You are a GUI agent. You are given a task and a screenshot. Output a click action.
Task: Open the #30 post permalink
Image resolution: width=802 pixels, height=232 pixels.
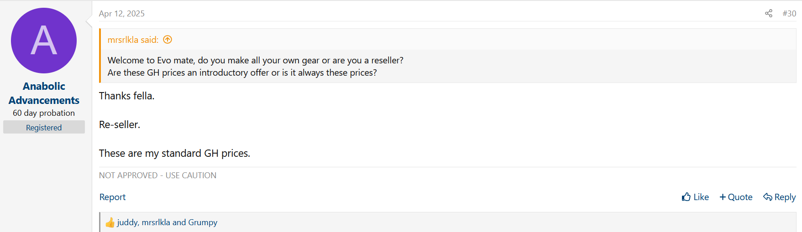(789, 13)
